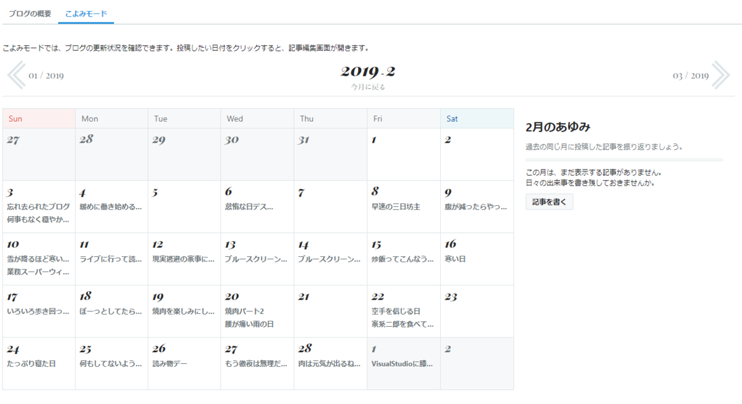Screen dimensions: 742x404
Task: Click the 記事を書く button
Action: (549, 202)
